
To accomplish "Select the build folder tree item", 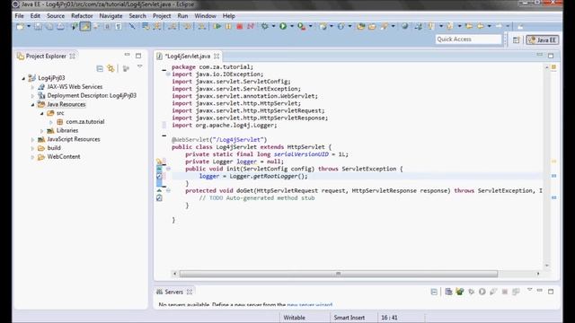I will point(54,148).
